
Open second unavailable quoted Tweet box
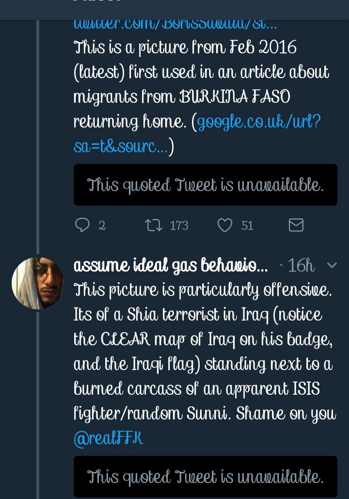click(x=206, y=476)
